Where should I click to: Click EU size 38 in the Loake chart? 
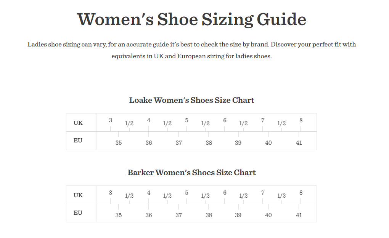pyautogui.click(x=209, y=143)
